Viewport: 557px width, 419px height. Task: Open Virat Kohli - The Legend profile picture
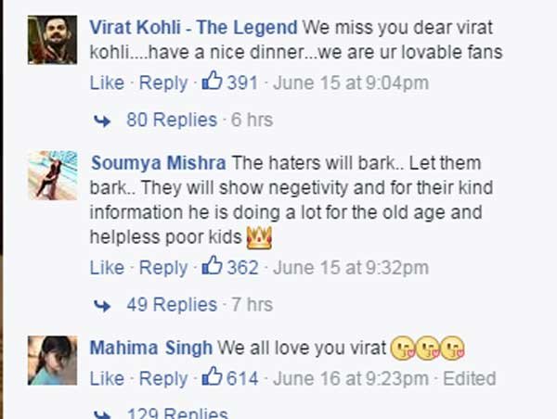tap(53, 40)
